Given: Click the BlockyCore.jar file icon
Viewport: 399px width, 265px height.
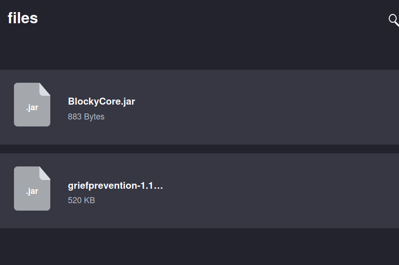Looking at the screenshot, I should click(x=32, y=105).
